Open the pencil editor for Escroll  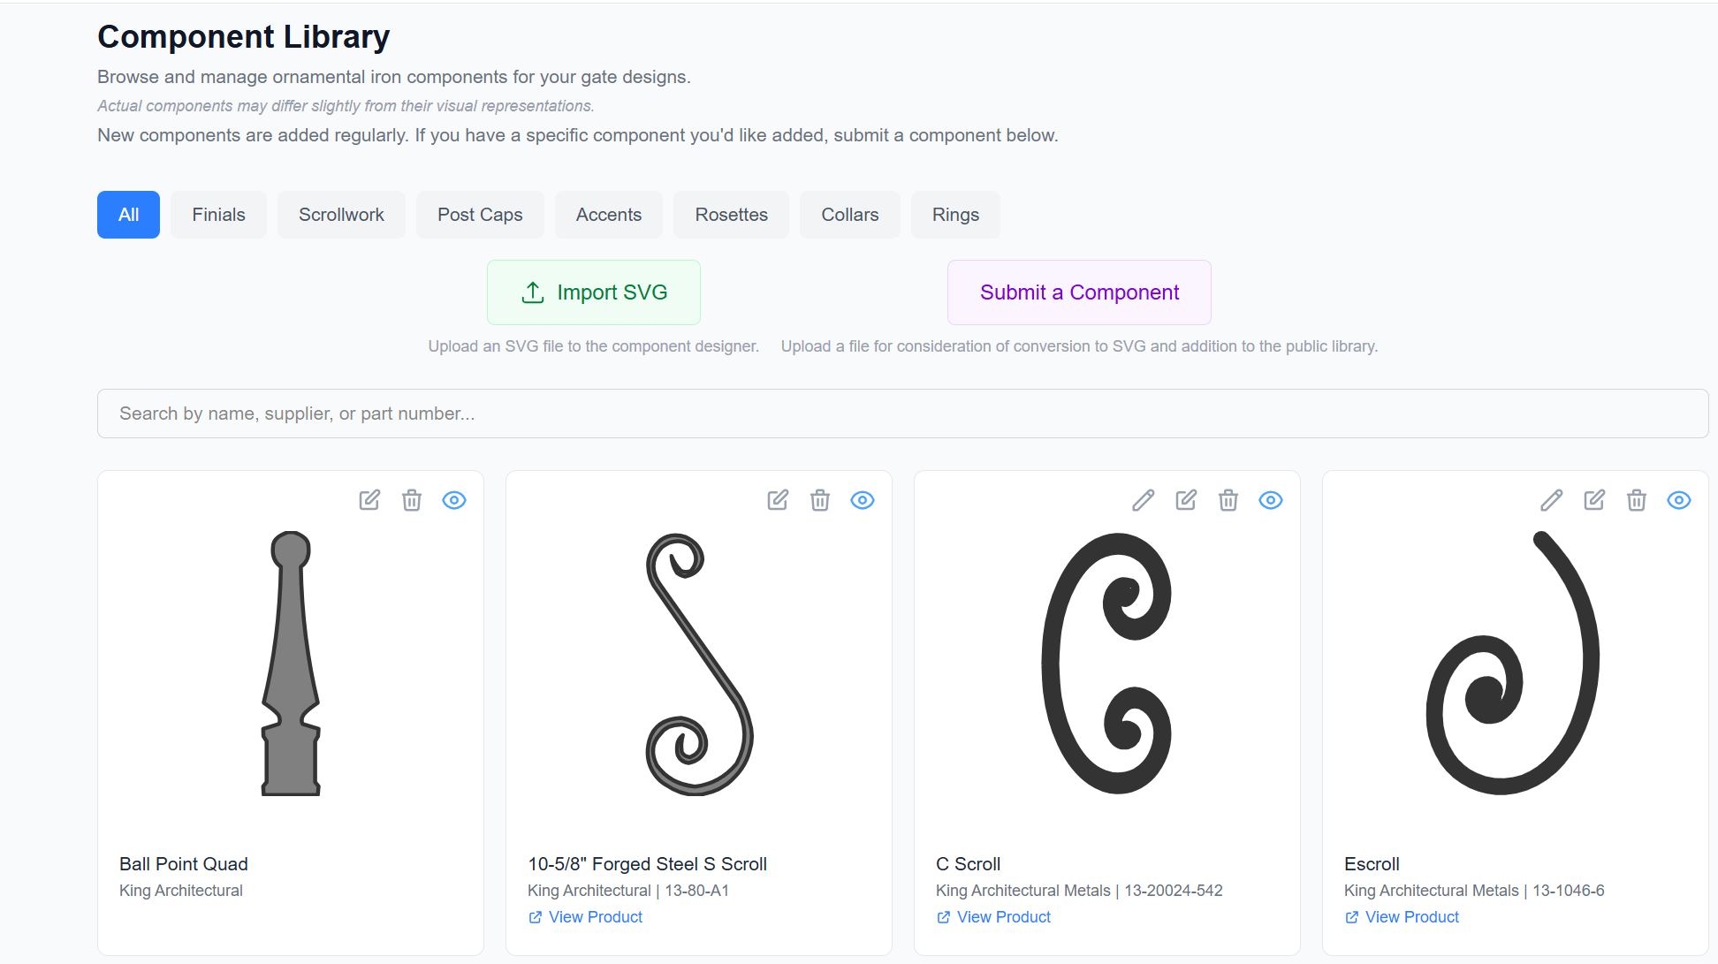pyautogui.click(x=1551, y=500)
